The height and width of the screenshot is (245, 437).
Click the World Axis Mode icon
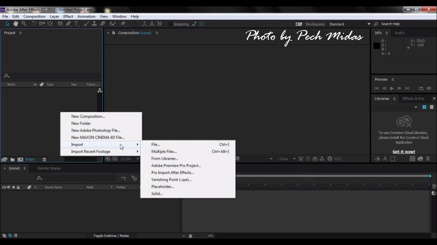(x=152, y=24)
